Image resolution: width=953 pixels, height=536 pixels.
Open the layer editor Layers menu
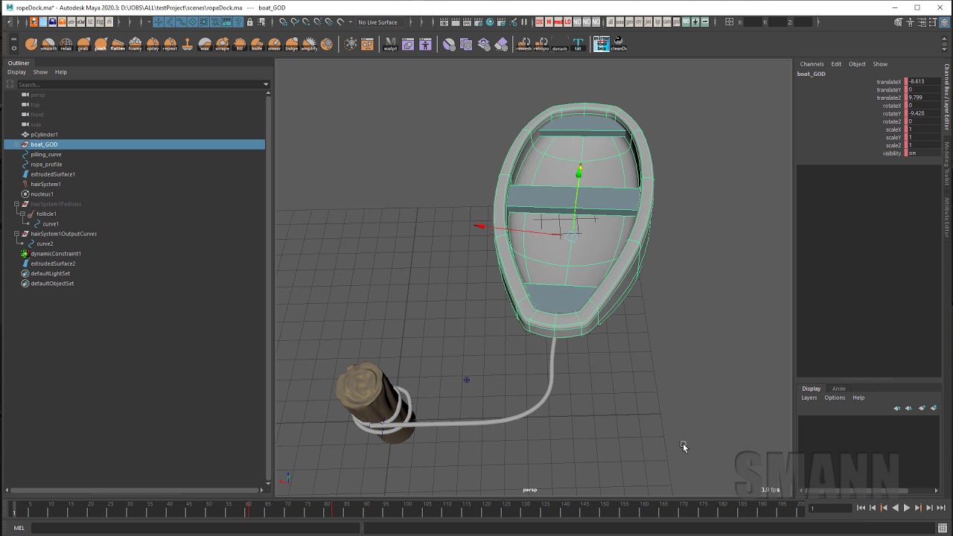pos(809,398)
